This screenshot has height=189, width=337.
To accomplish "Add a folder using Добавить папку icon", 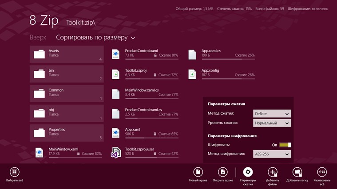I will (x=297, y=172).
